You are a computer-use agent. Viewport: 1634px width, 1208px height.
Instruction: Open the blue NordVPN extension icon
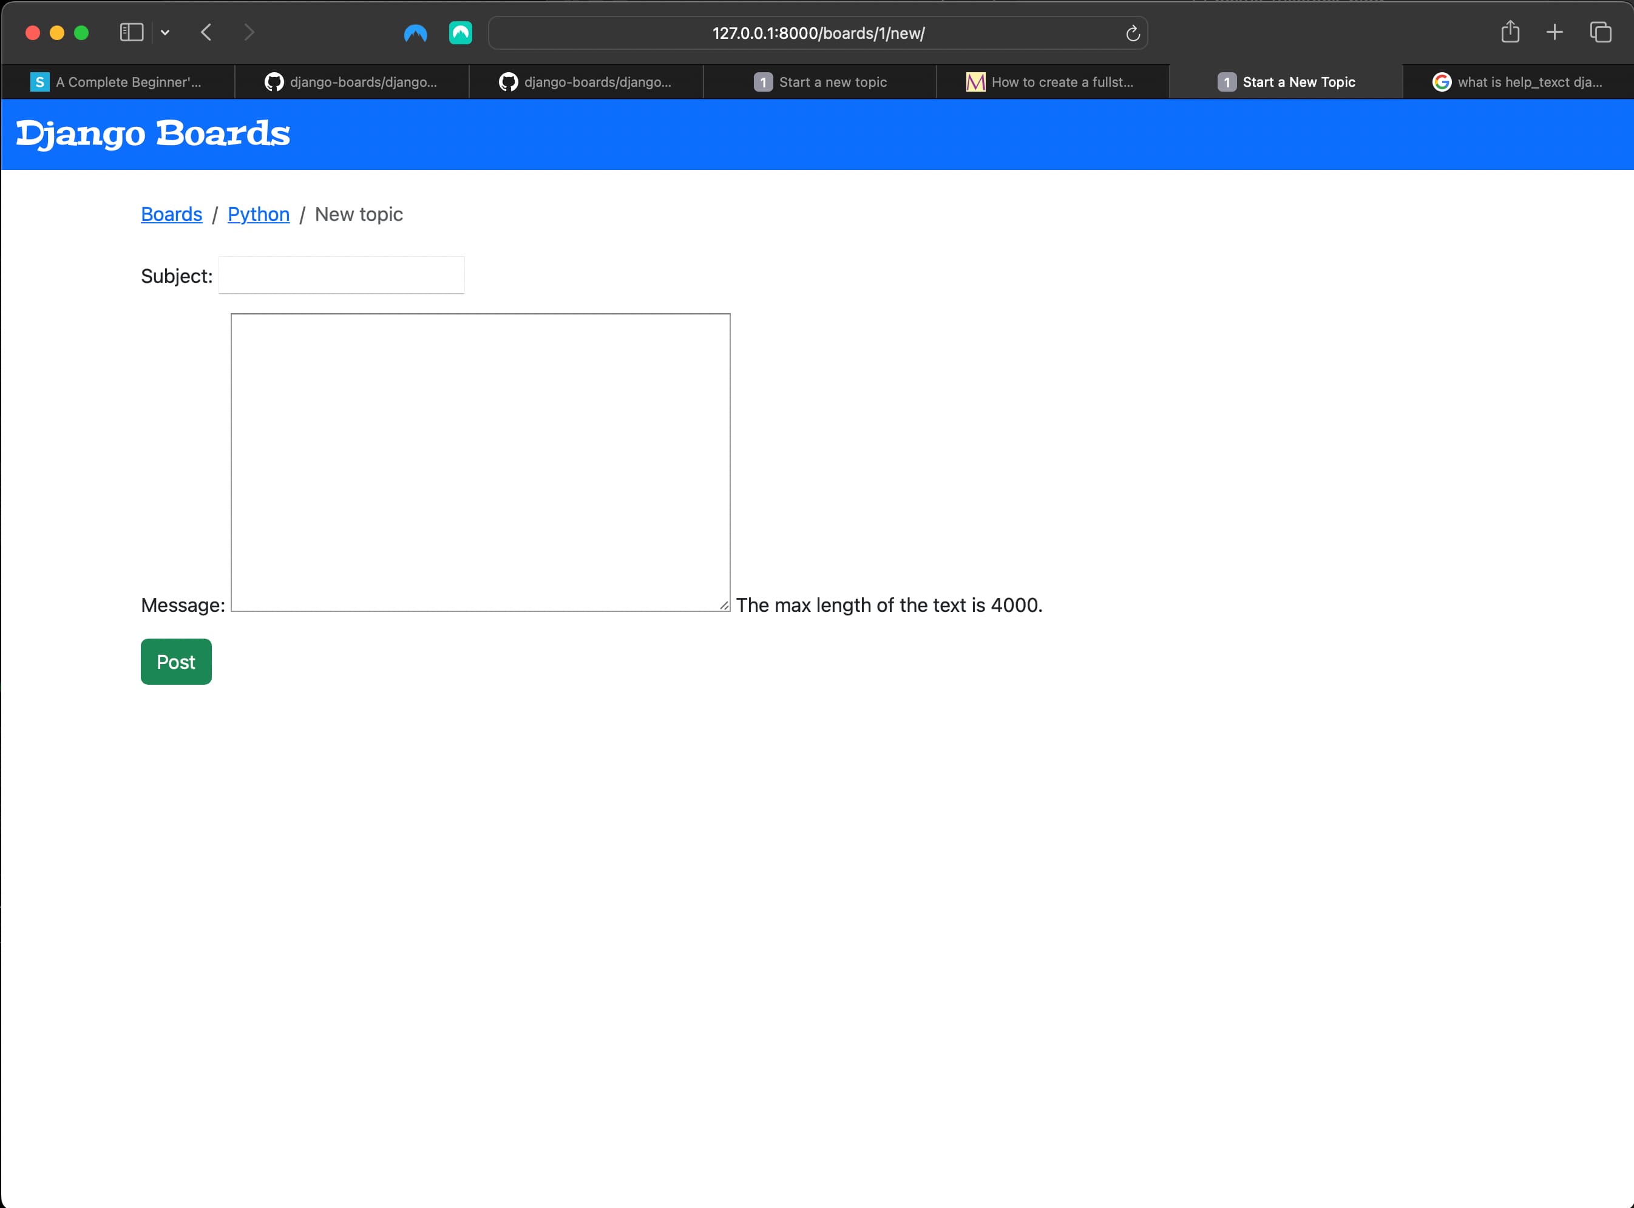pyautogui.click(x=415, y=33)
